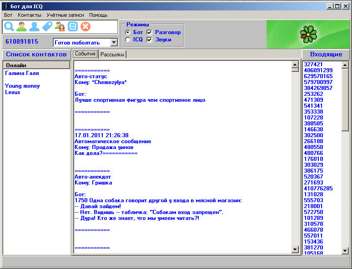Click the blue square minus icon
This screenshot has width=352, height=269.
point(73,26)
